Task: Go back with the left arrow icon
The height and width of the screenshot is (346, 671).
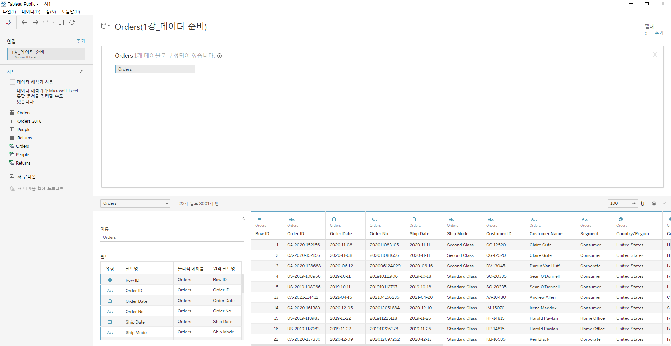Action: point(24,22)
